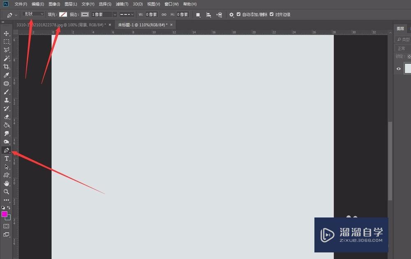Select the Path Selection tool
Image resolution: width=411 pixels, height=259 pixels.
[x=6, y=167]
